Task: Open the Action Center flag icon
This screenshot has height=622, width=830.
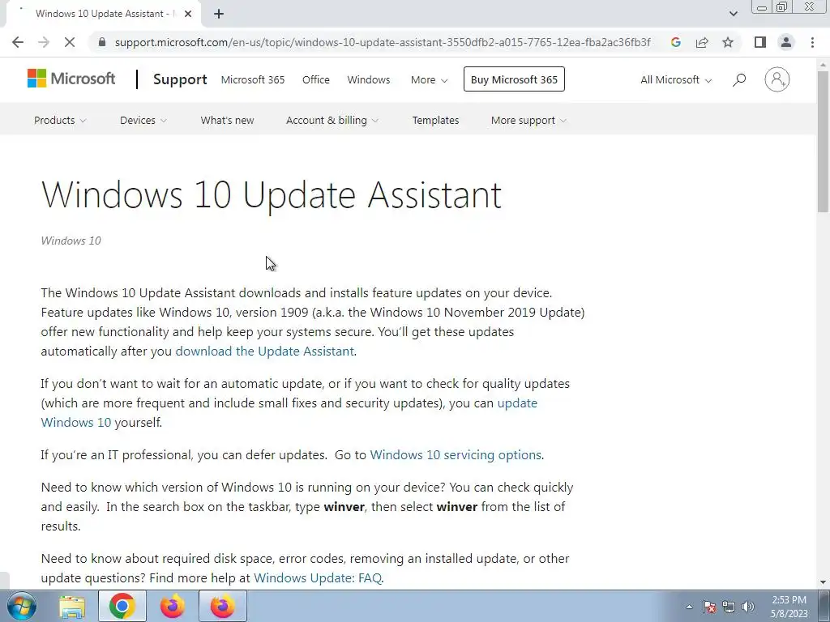Action: pyautogui.click(x=709, y=607)
